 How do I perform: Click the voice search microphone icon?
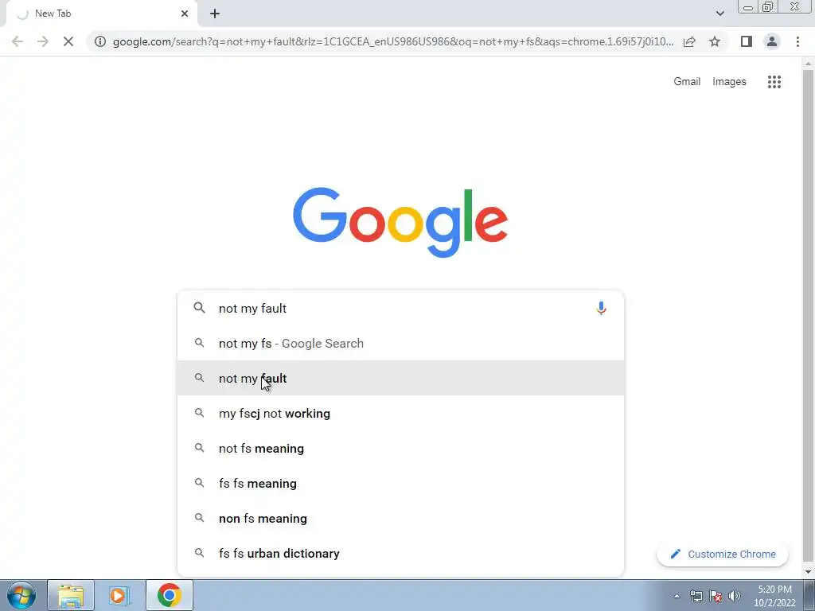pyautogui.click(x=601, y=308)
